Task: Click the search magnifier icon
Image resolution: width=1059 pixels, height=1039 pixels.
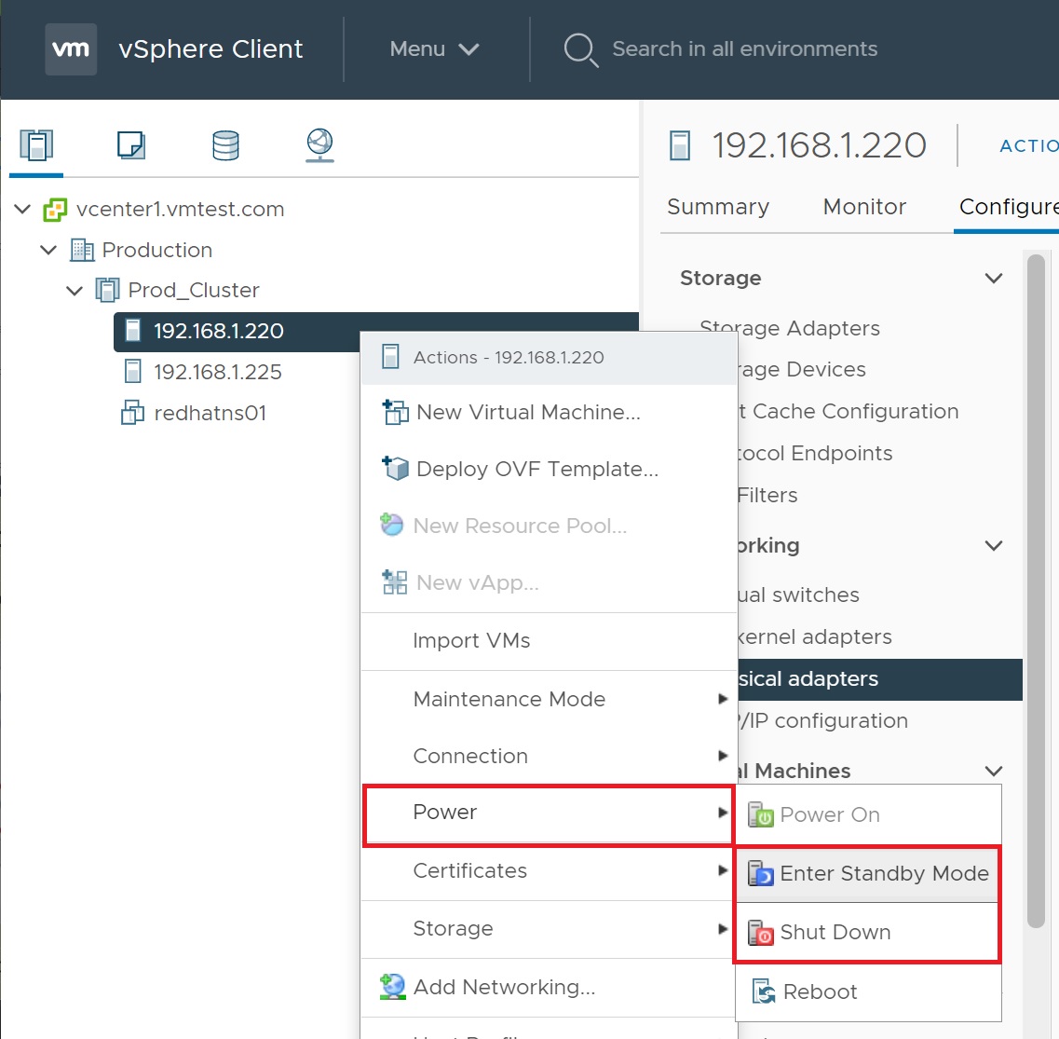Action: coord(580,49)
